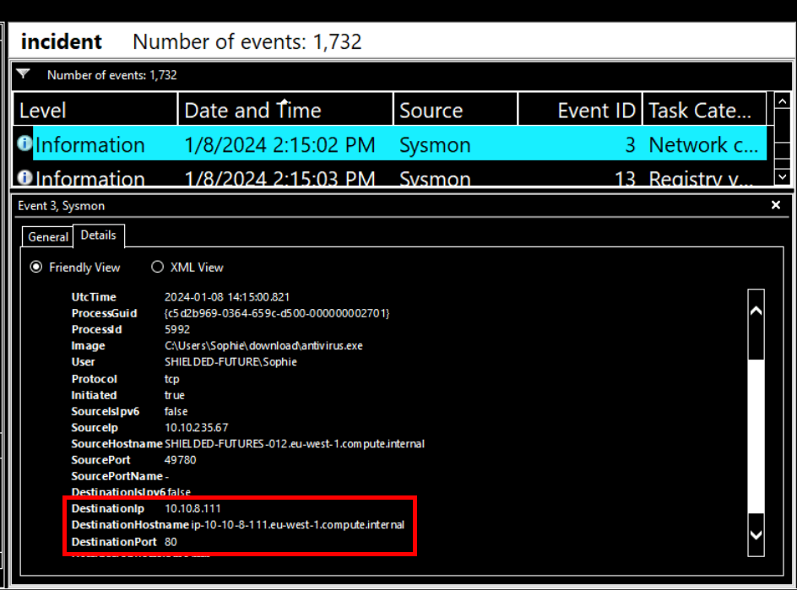
Task: Sort by the Task Category column header
Action: coord(703,111)
